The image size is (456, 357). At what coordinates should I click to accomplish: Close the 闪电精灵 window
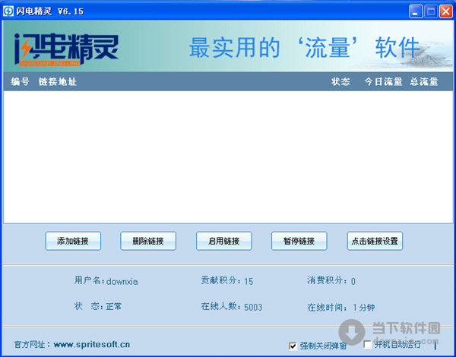(445, 11)
